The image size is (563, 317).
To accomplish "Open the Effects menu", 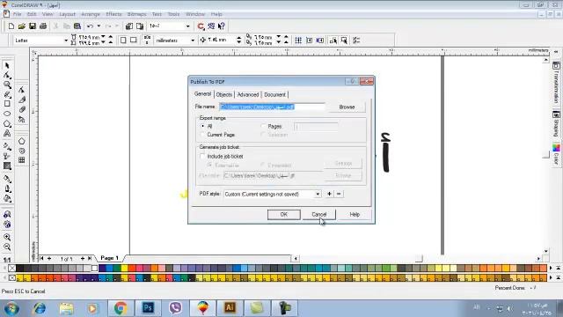I will [113, 14].
